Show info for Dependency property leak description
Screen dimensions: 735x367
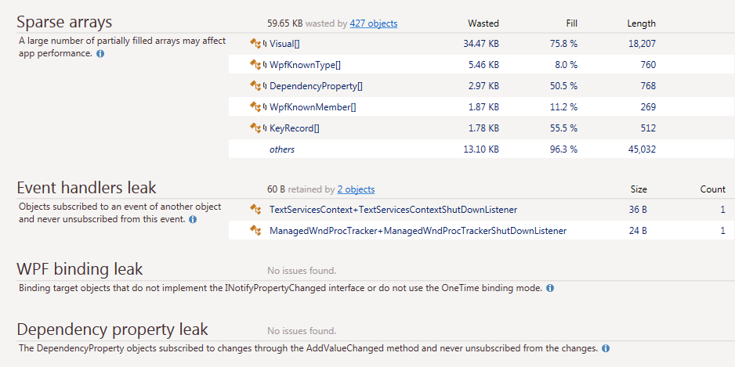pos(606,348)
